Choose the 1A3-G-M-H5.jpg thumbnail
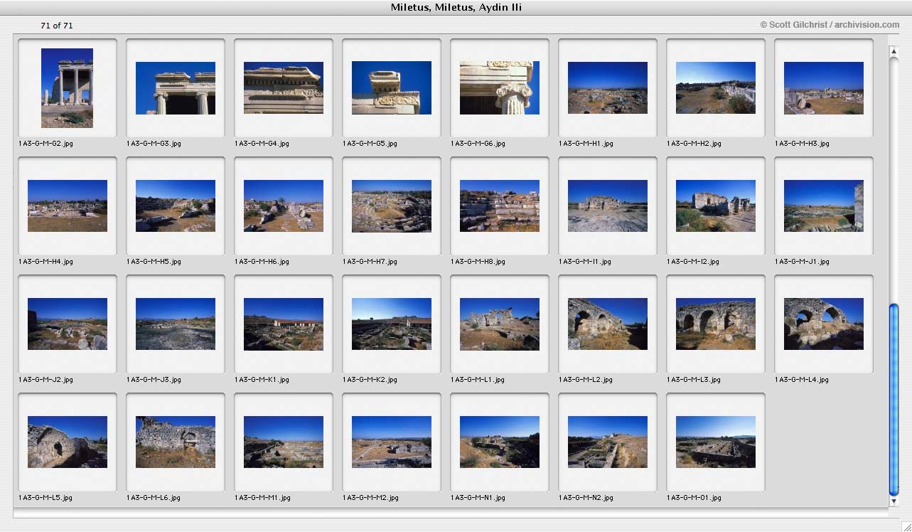Screen dimensions: 912x532 click(x=176, y=206)
